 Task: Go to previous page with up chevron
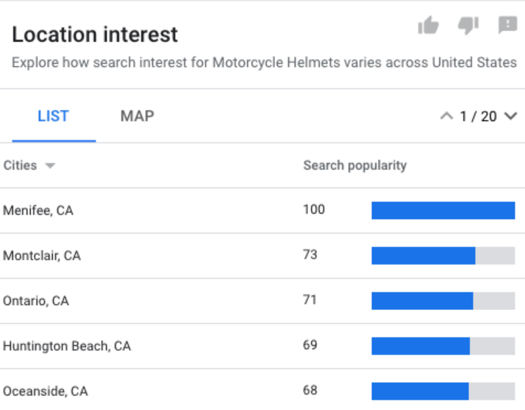point(446,116)
